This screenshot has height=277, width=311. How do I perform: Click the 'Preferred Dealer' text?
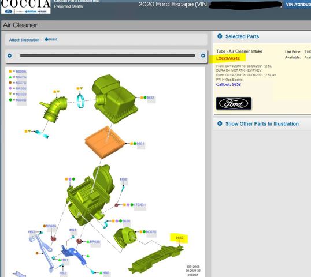click(x=69, y=6)
